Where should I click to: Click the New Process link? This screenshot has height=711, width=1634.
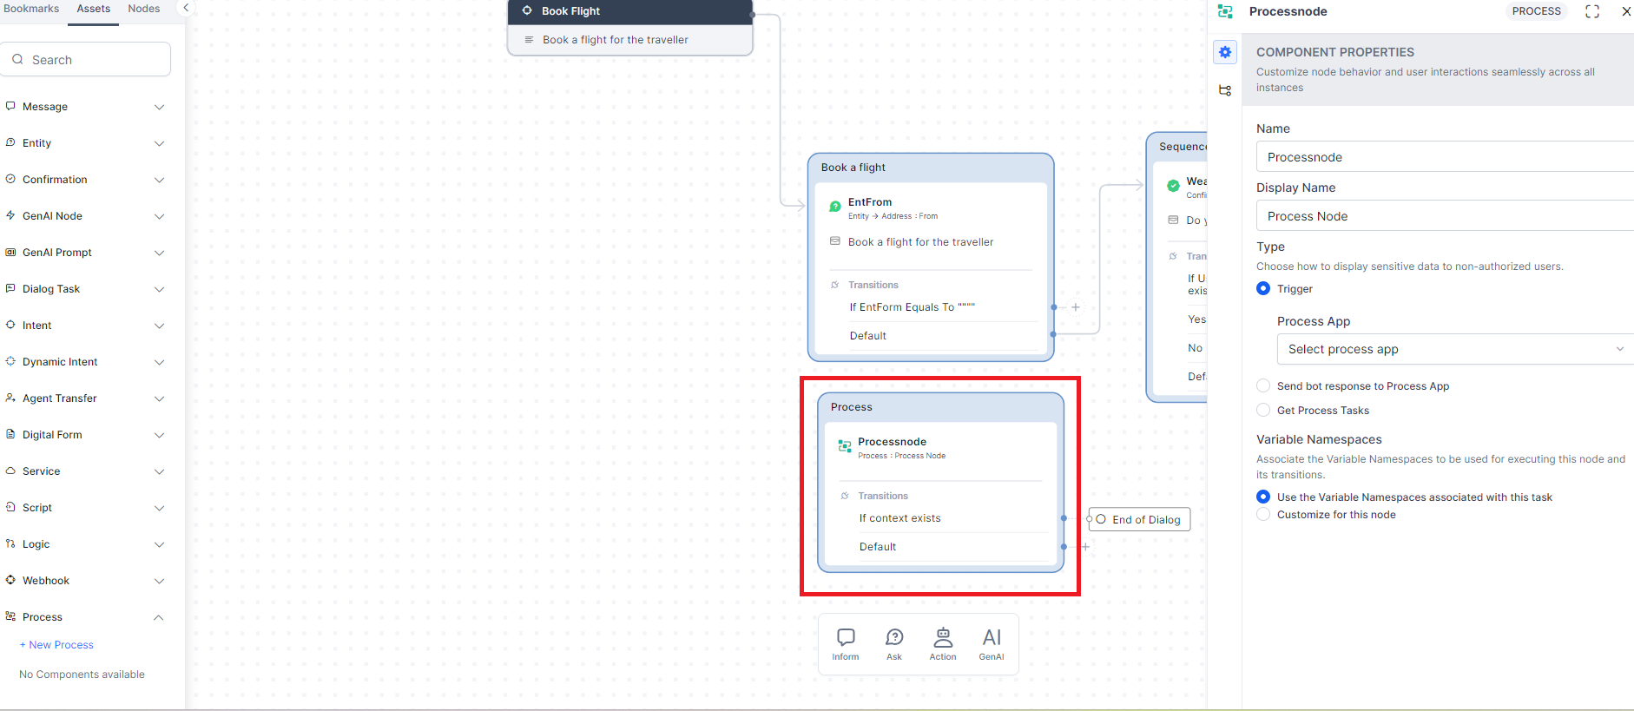pos(56,645)
